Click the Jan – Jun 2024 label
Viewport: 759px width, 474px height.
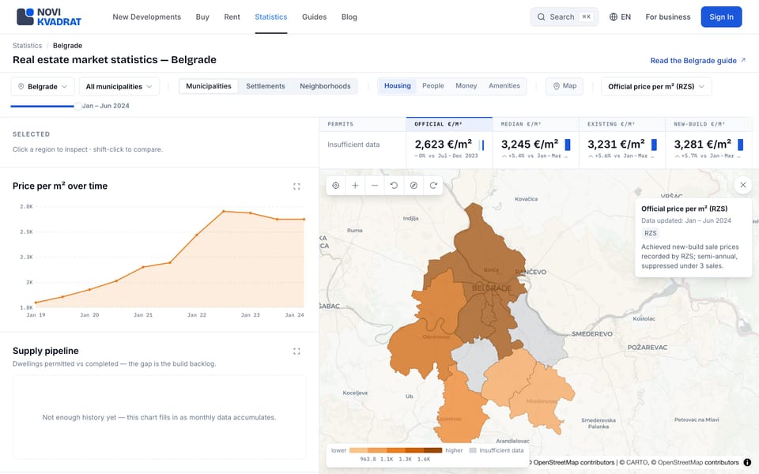tap(105, 106)
